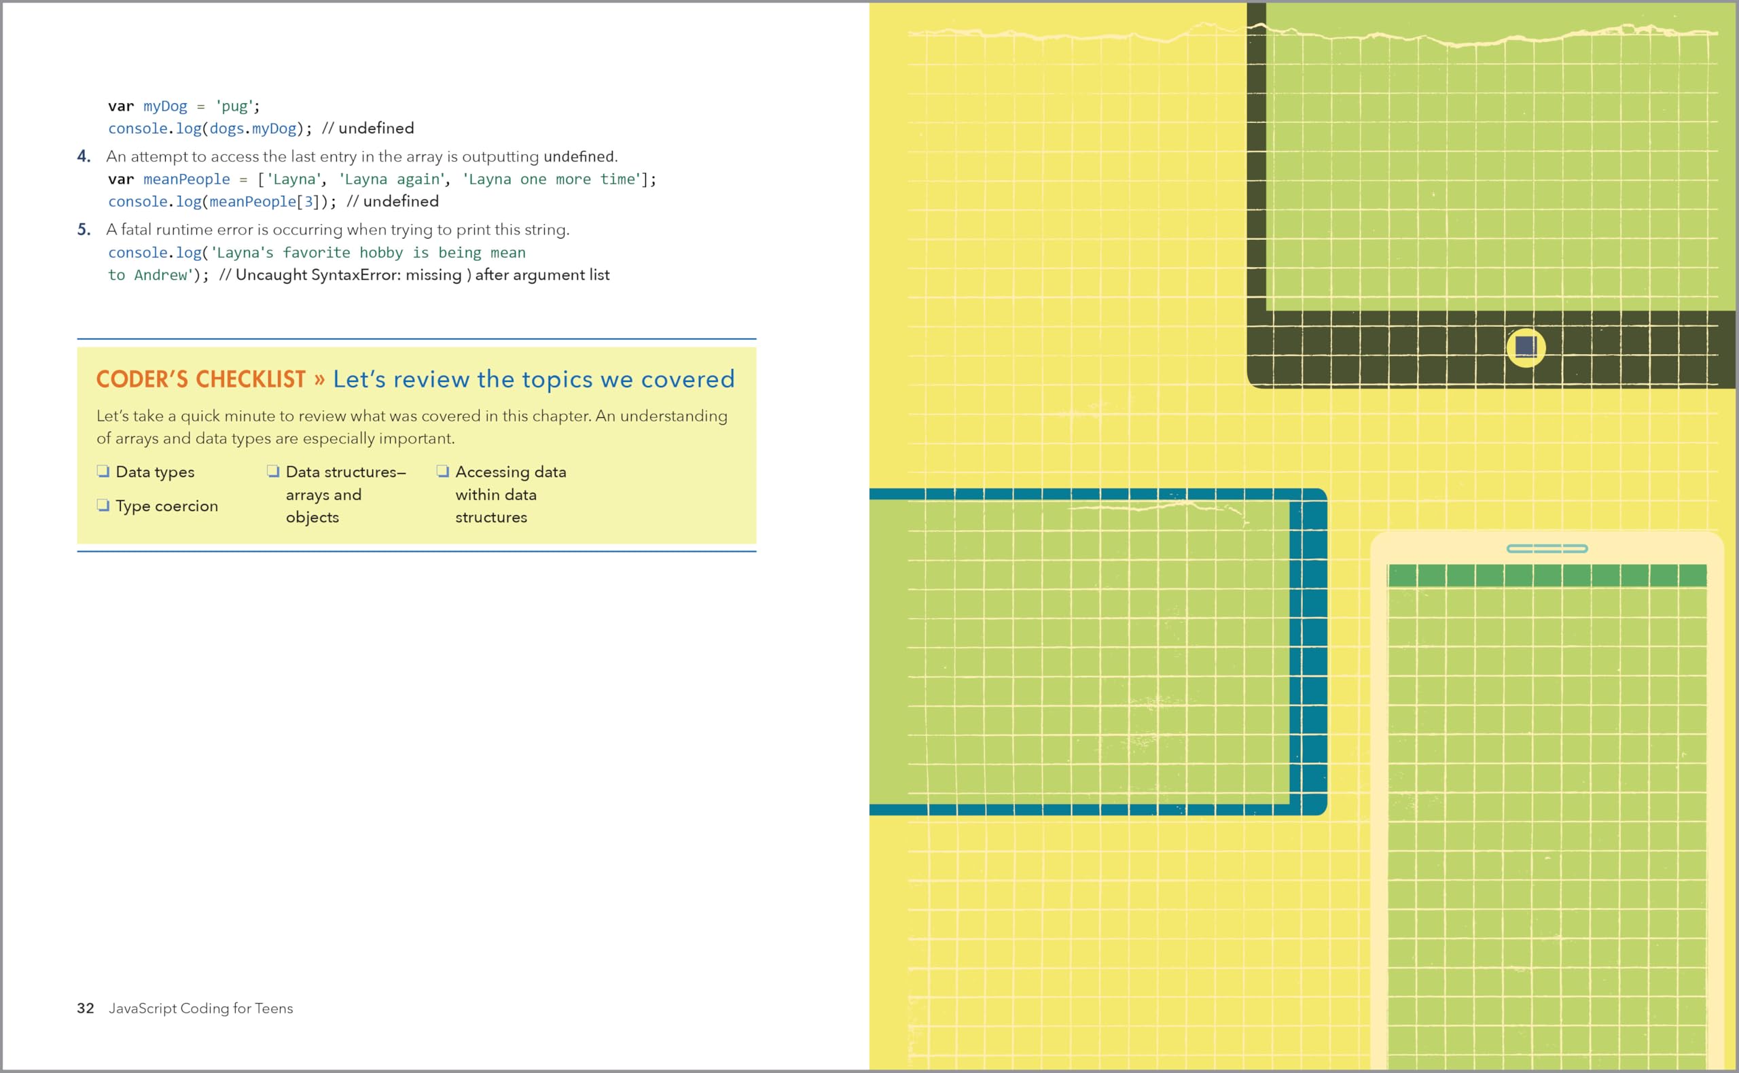Click page number 32

tap(85, 1008)
